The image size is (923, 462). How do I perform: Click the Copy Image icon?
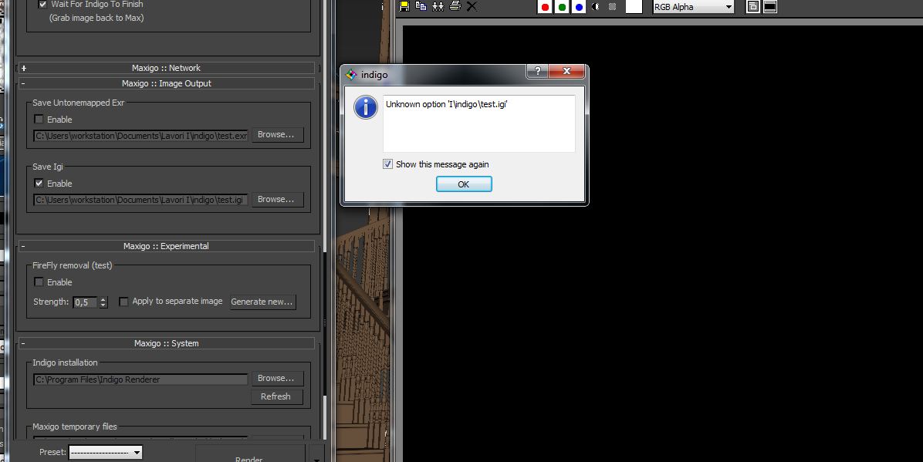(x=421, y=6)
